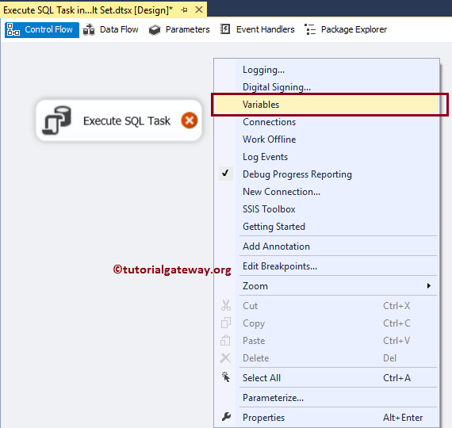Select Getting Started menu entry

(327, 227)
